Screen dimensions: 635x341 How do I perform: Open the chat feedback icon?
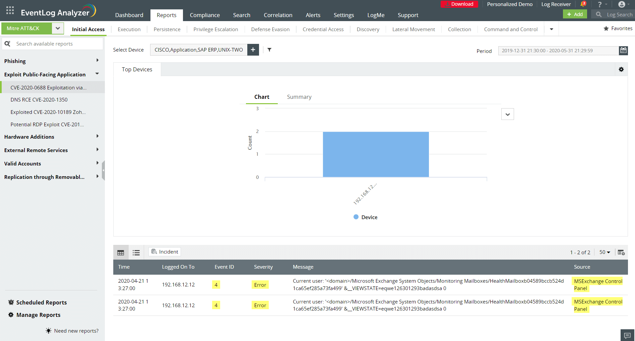tap(628, 335)
